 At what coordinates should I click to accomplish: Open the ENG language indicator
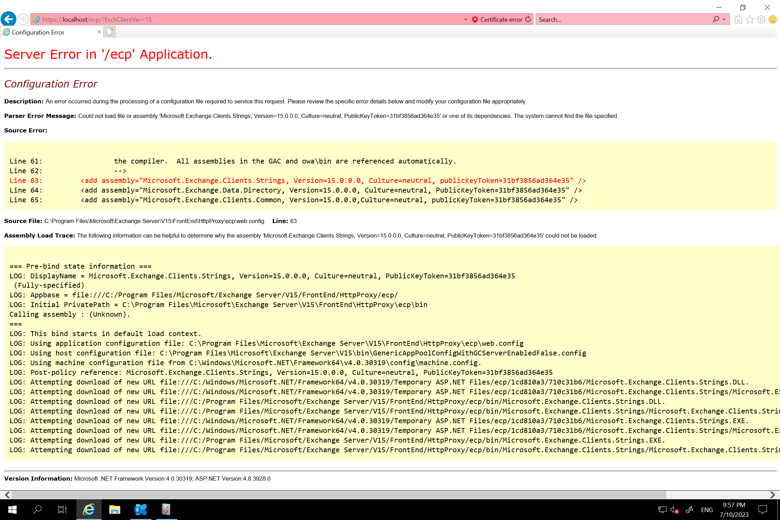coord(707,509)
